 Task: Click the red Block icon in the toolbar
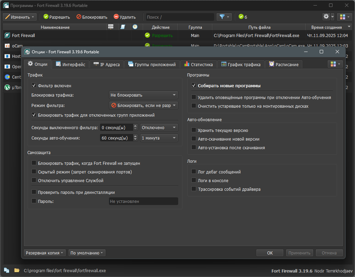point(79,17)
